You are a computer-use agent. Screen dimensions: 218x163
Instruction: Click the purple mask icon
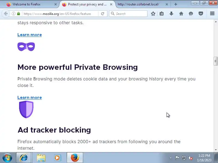26,46
